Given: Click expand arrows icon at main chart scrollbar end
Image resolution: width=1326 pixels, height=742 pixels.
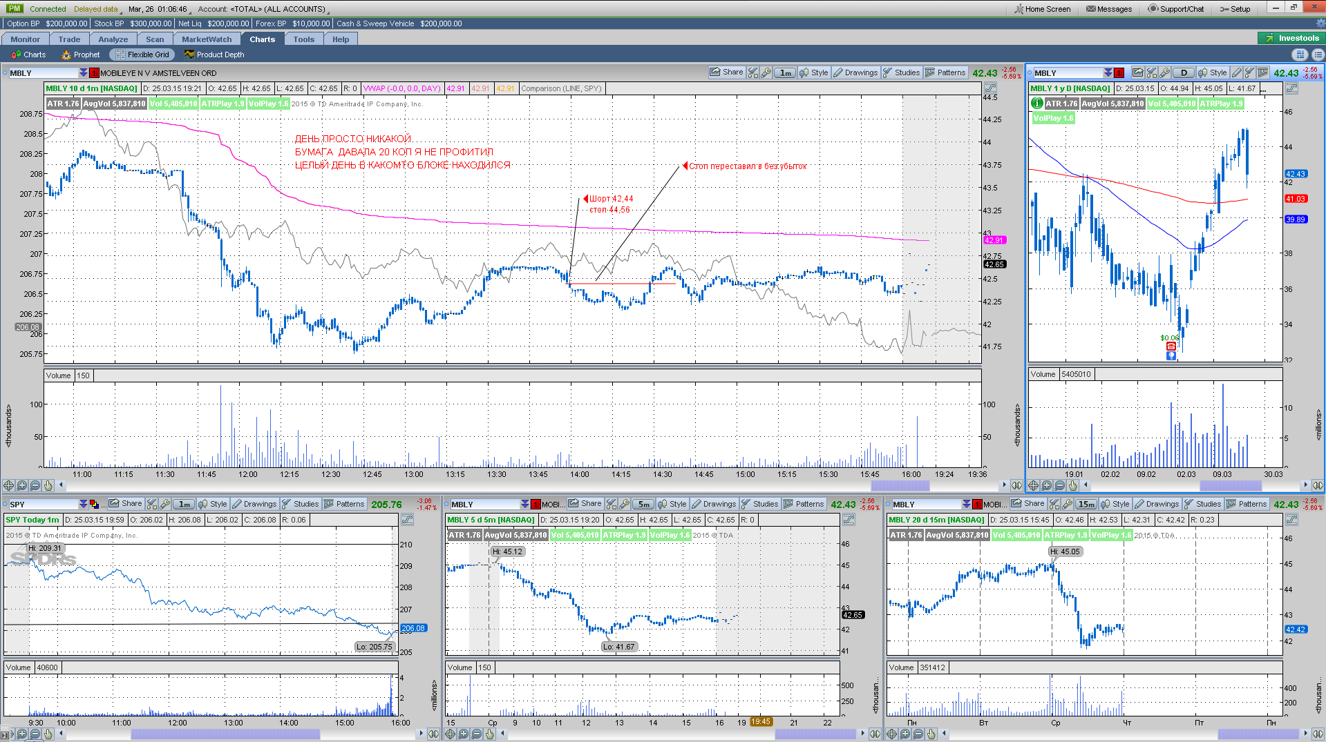Looking at the screenshot, I should click(1016, 485).
